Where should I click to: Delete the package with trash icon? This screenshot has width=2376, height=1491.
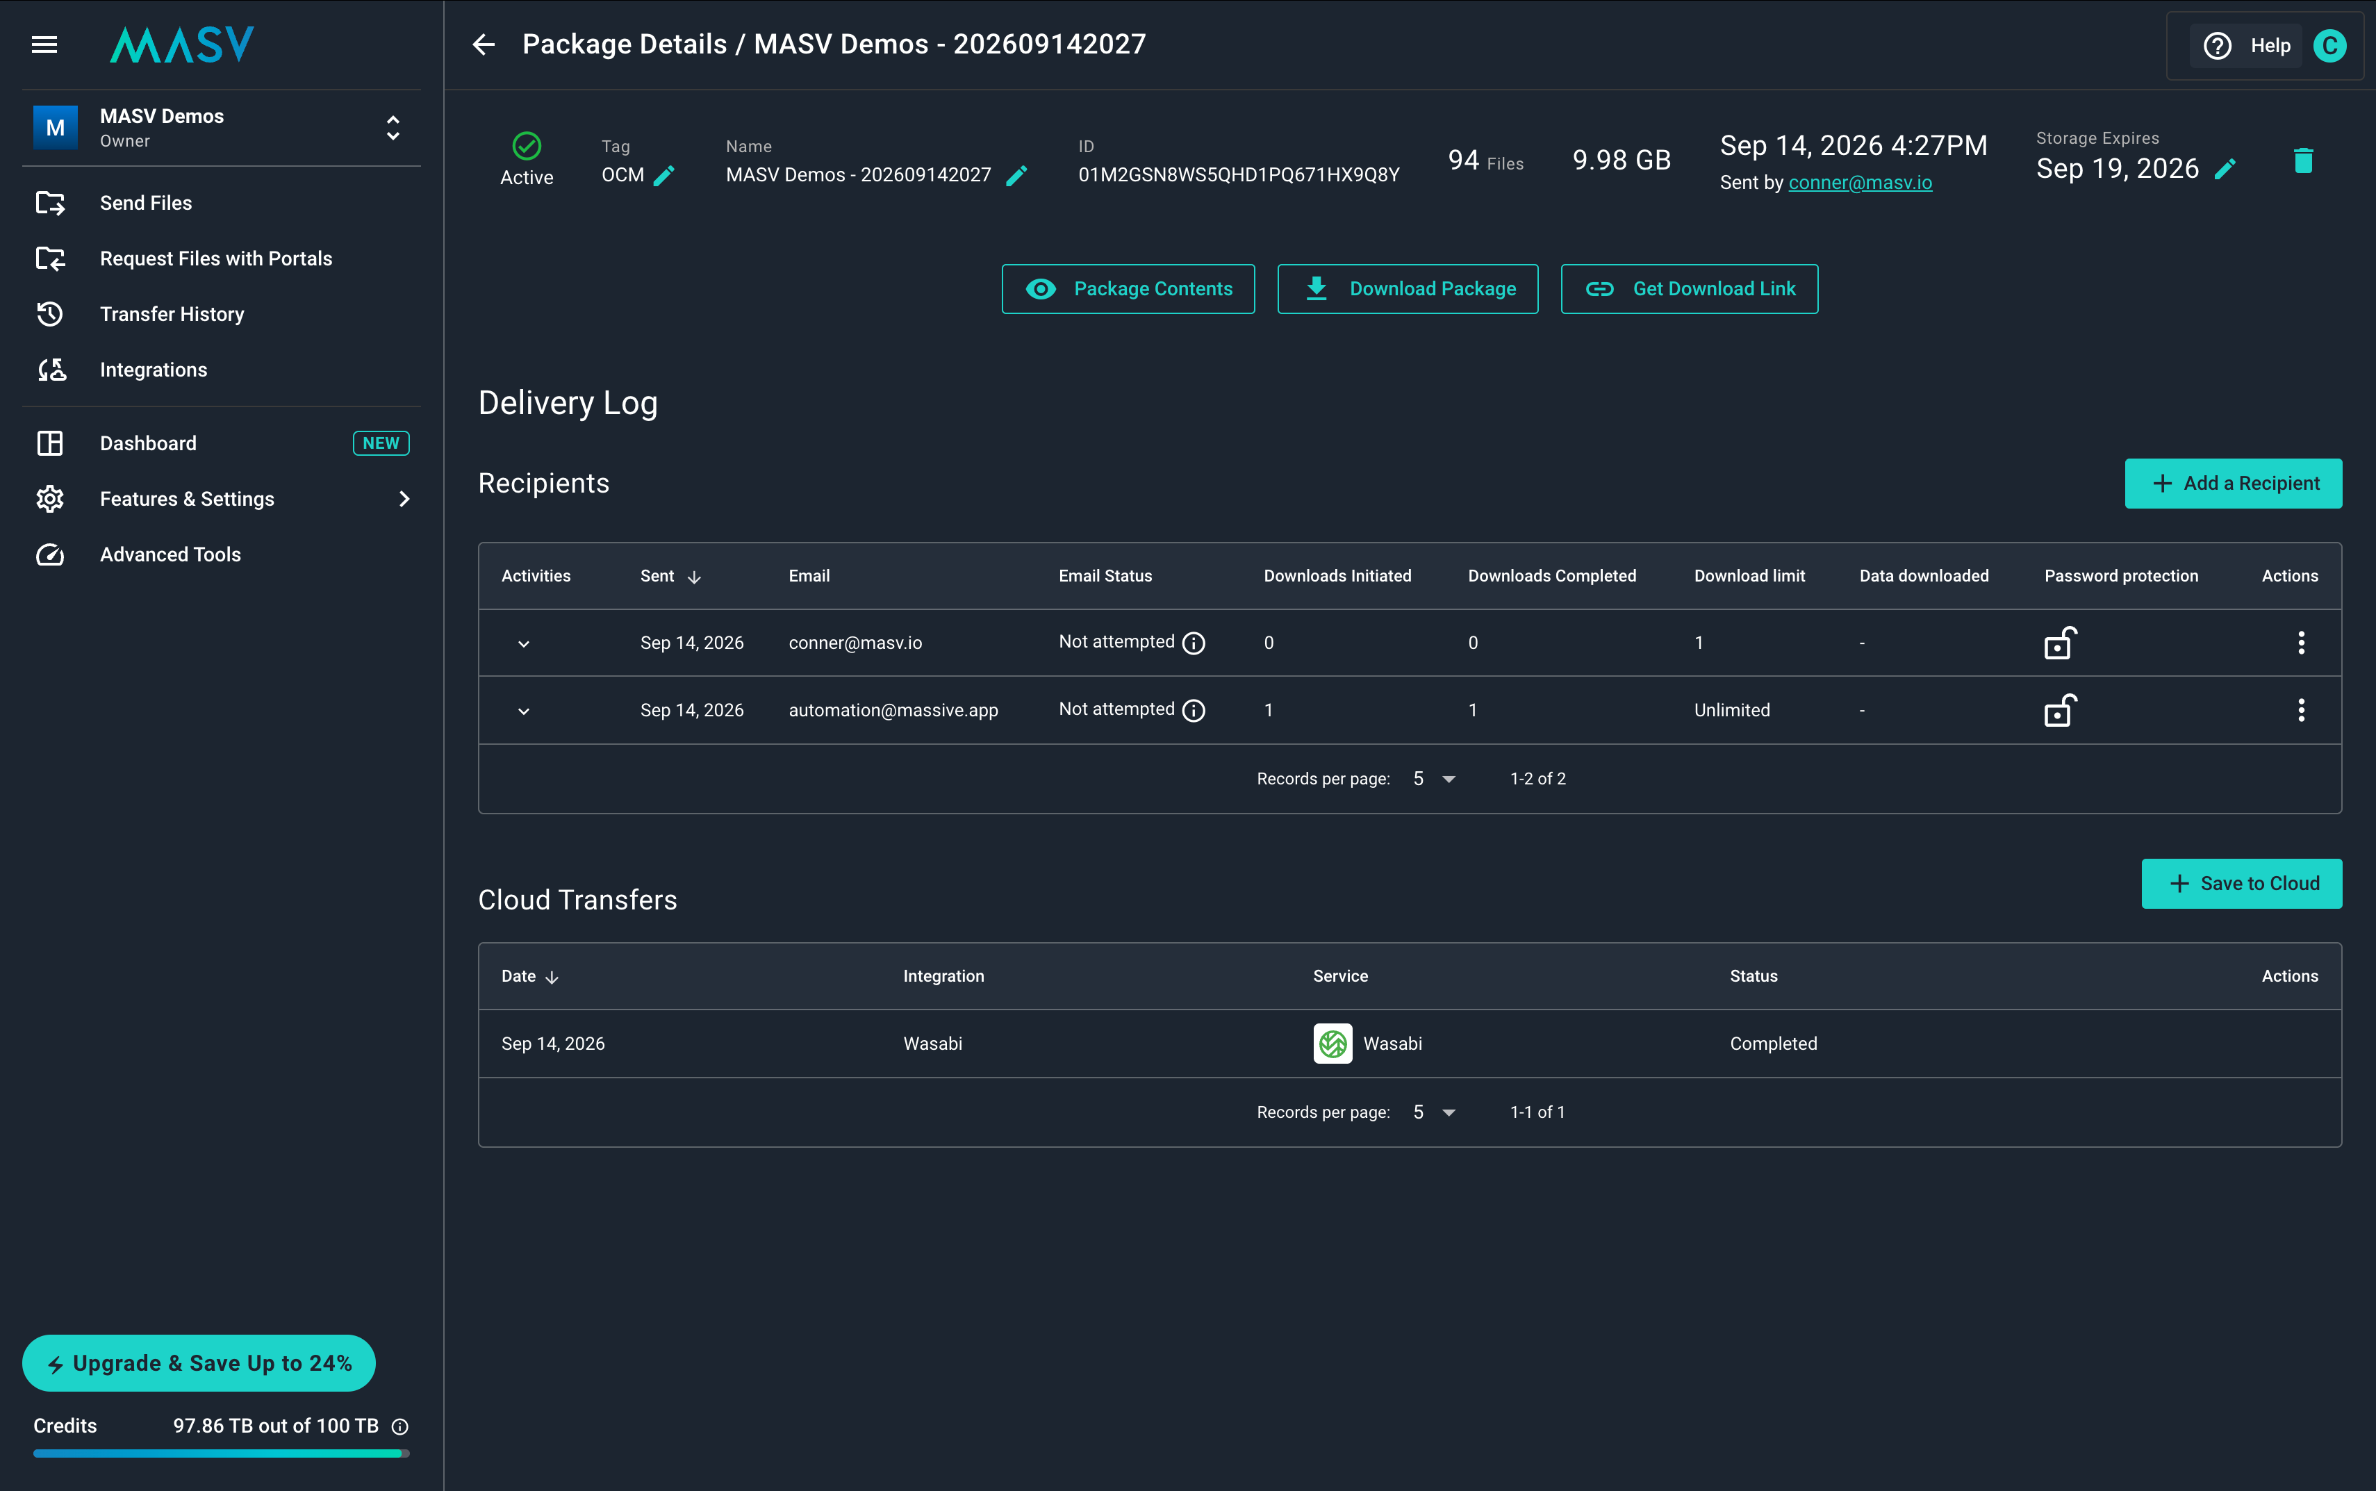point(2303,160)
